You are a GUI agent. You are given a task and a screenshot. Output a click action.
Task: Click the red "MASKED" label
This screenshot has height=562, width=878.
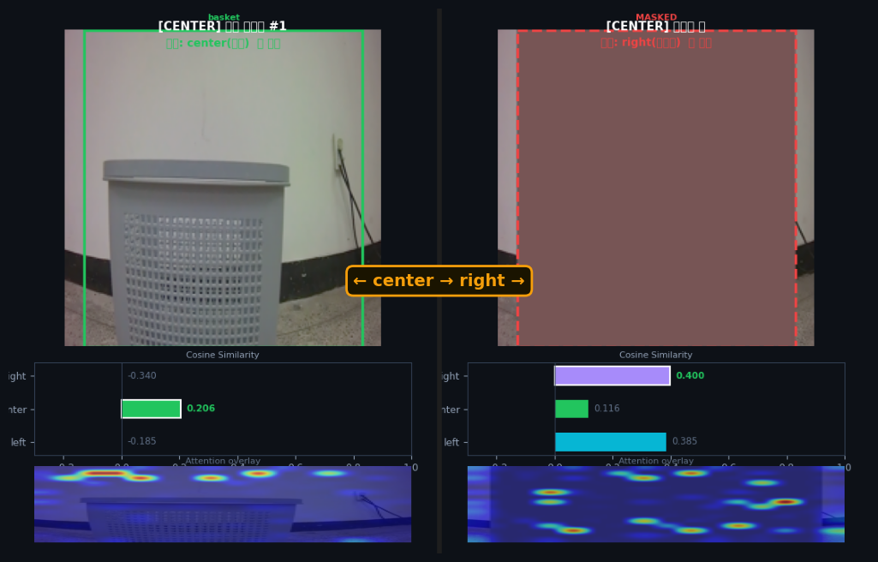point(656,17)
